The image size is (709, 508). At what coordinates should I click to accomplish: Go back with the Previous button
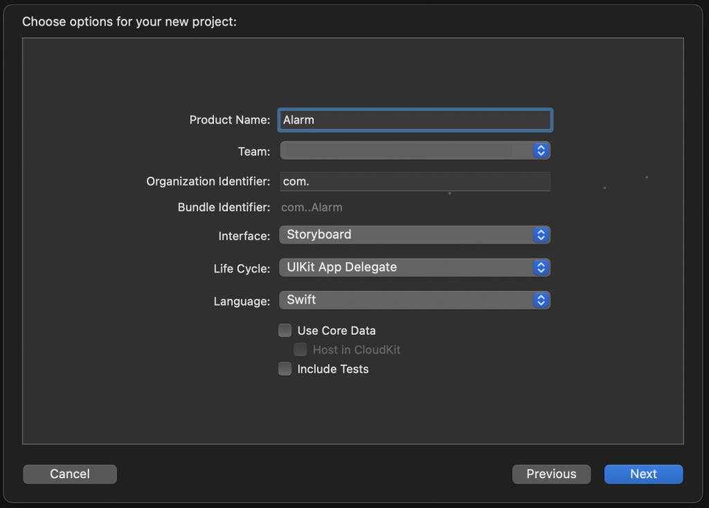[x=551, y=474]
